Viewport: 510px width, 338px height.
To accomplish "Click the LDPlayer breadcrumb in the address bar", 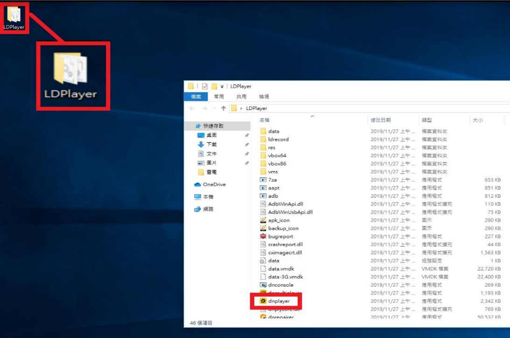I will (257, 108).
